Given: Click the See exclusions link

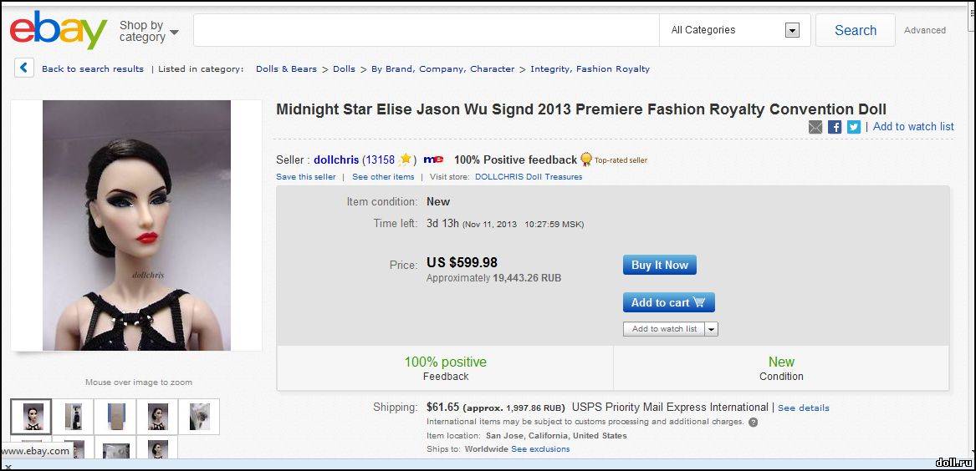Looking at the screenshot, I should (x=540, y=448).
